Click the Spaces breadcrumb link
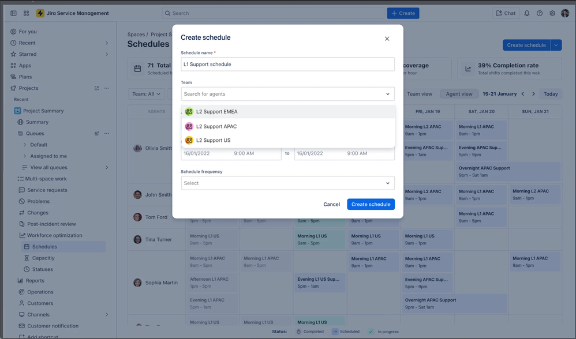Image resolution: width=576 pixels, height=339 pixels. [x=136, y=35]
